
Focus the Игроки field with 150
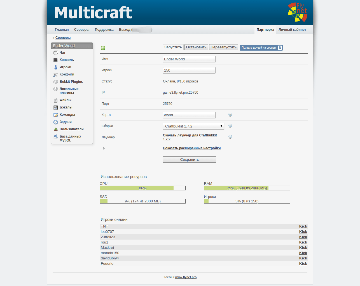[189, 70]
